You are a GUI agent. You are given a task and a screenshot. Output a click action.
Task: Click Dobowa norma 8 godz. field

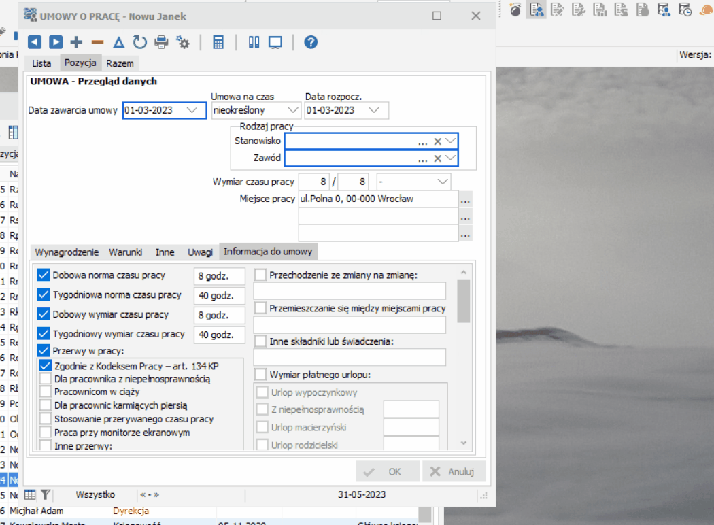[220, 276]
